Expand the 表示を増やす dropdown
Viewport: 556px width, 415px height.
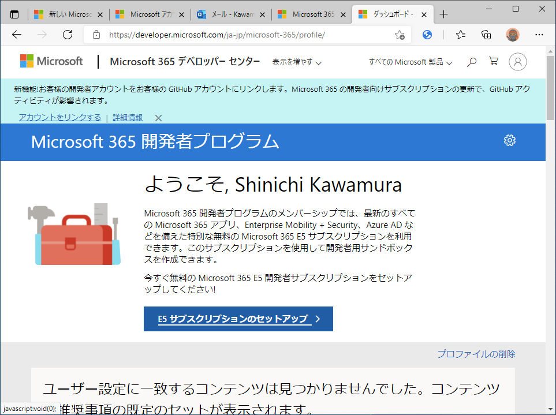click(297, 62)
